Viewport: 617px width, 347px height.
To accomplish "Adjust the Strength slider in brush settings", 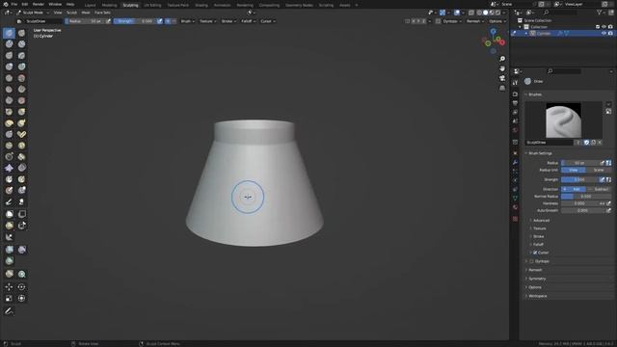I will tap(579, 180).
